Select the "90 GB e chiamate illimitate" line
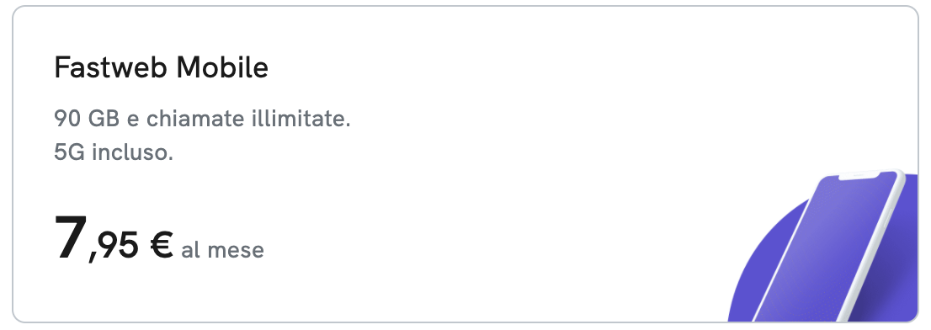The height and width of the screenshot is (330, 931). coord(203,119)
